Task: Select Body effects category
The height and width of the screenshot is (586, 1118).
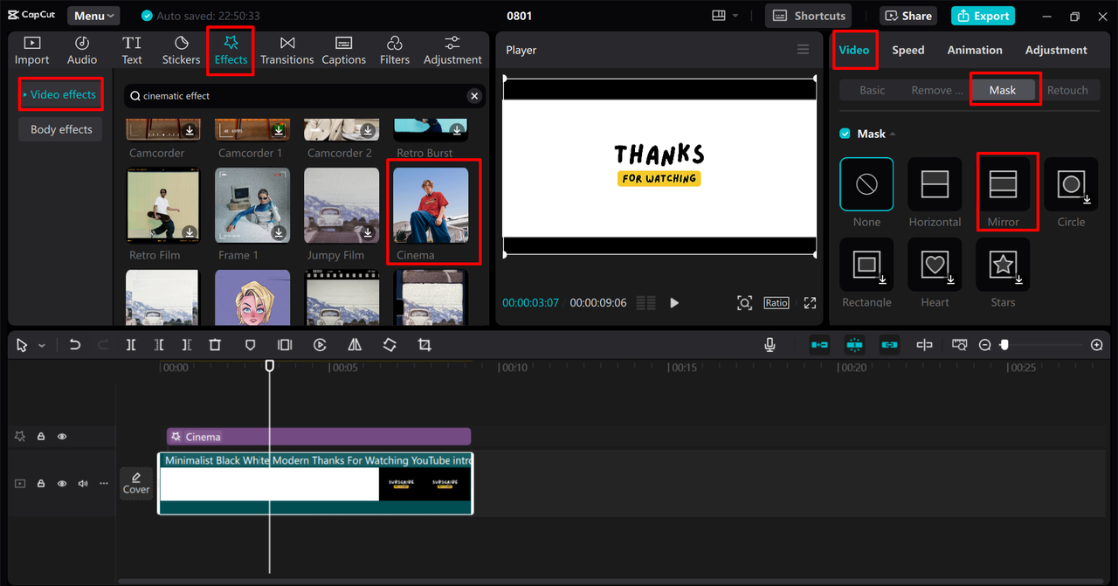Action: (61, 129)
